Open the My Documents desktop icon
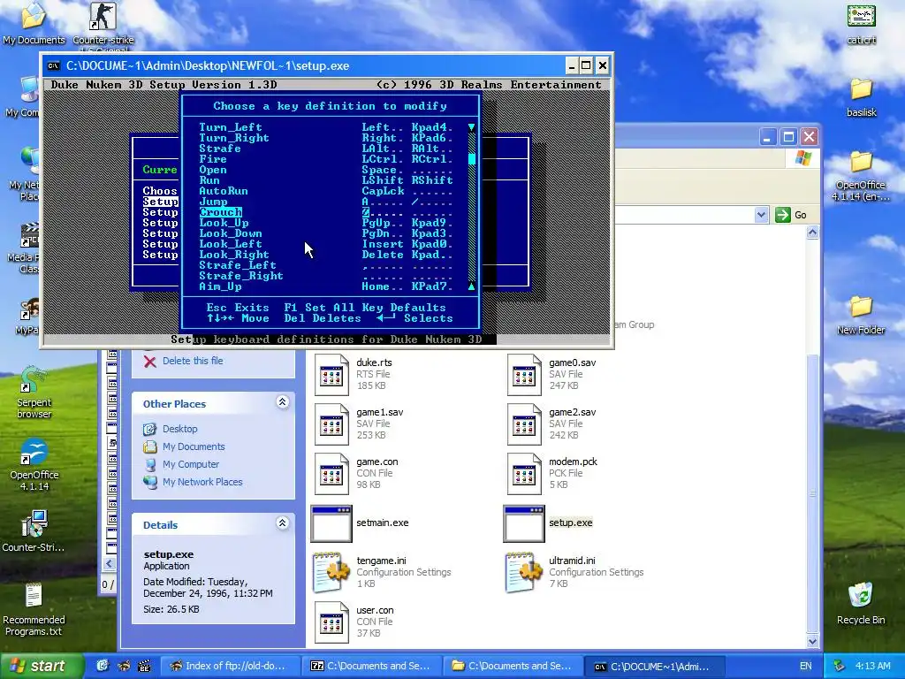The height and width of the screenshot is (679, 905). coord(34,23)
